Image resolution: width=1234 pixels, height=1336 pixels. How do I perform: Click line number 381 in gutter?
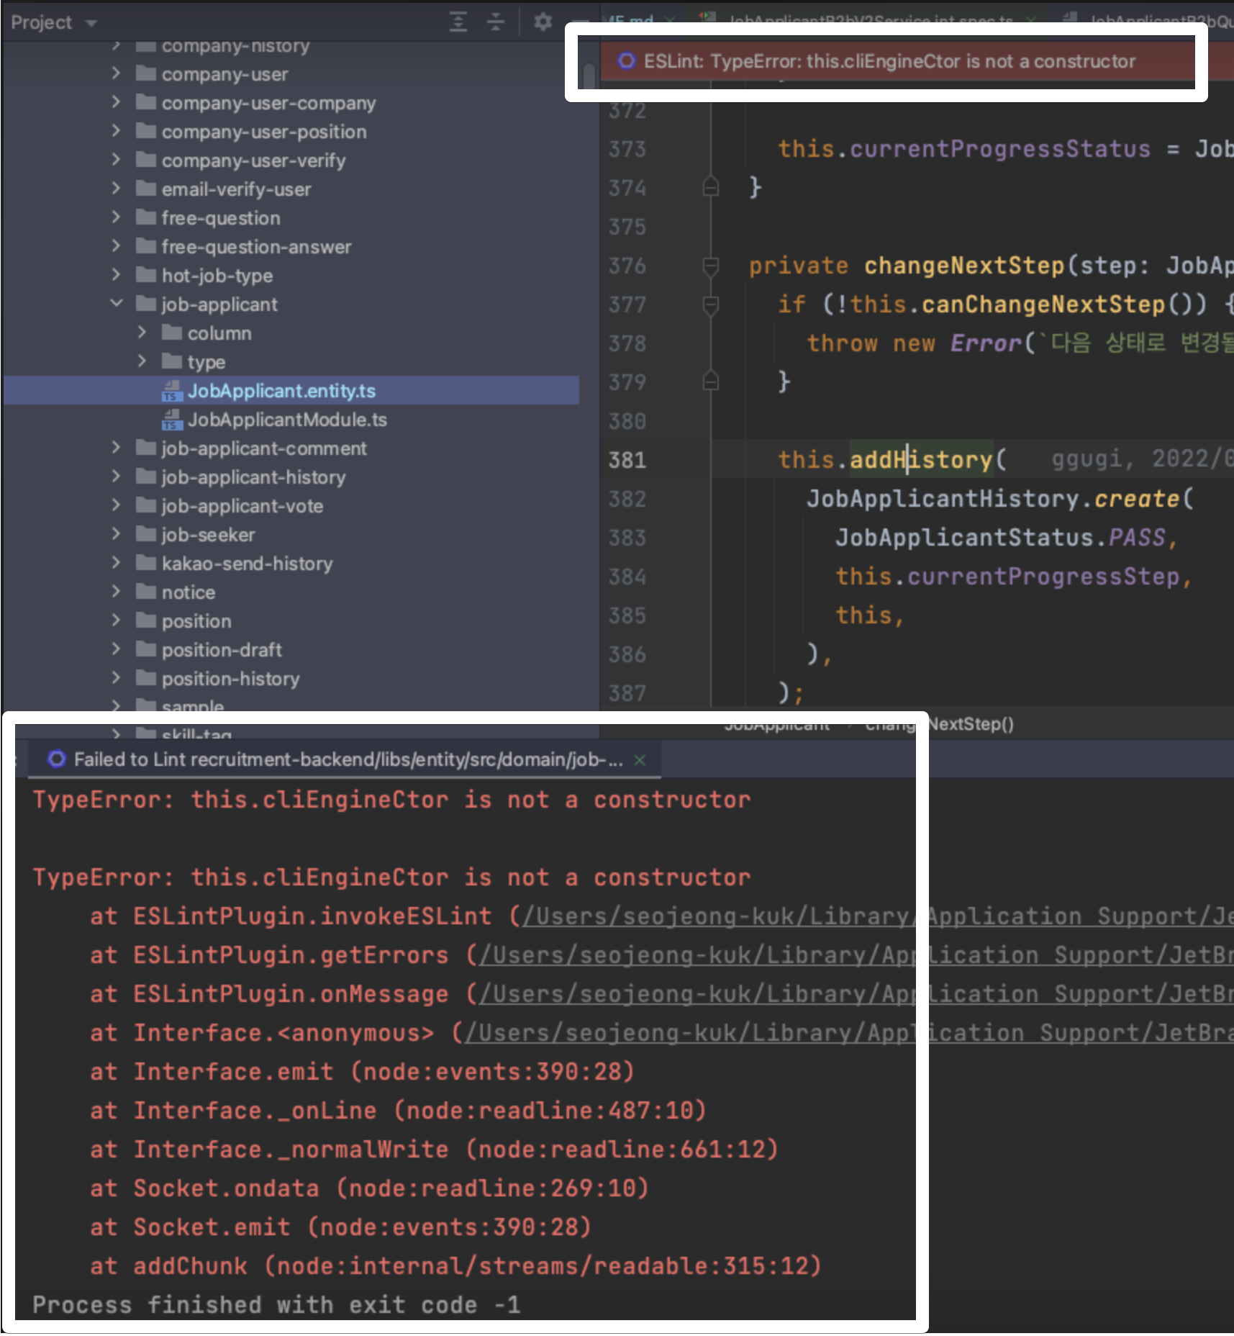click(627, 460)
